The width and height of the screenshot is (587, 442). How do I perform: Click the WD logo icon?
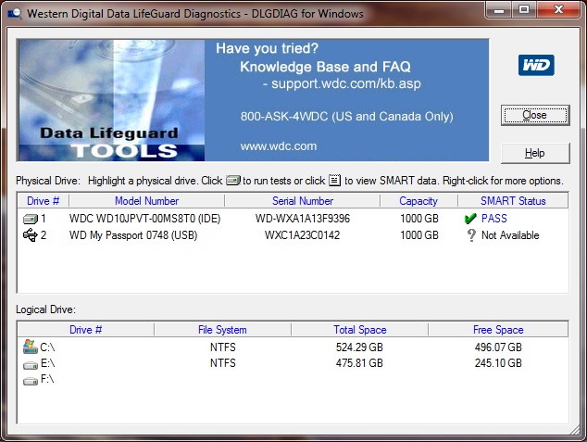click(x=536, y=65)
